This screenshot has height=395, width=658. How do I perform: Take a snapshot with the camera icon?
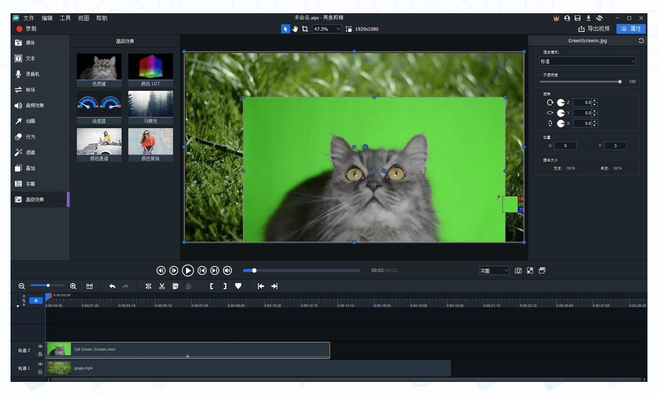518,271
